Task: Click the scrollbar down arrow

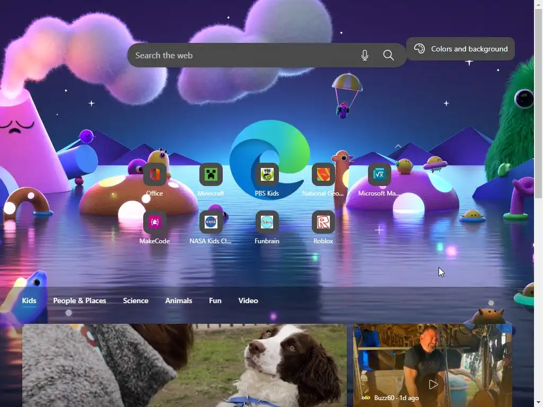Action: (x=539, y=403)
